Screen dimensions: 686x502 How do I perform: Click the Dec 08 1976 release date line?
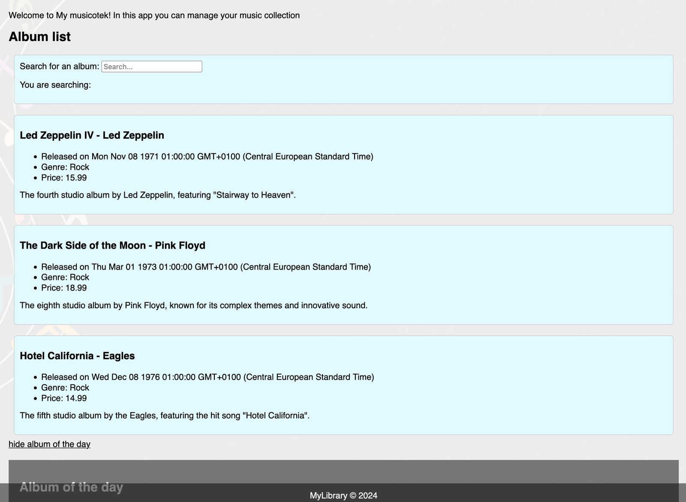pyautogui.click(x=208, y=377)
